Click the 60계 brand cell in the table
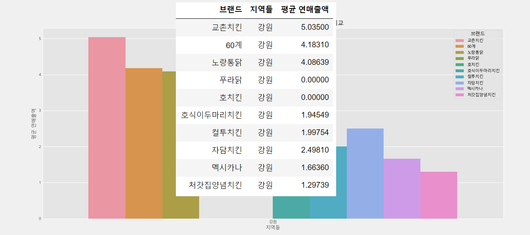 pyautogui.click(x=234, y=45)
